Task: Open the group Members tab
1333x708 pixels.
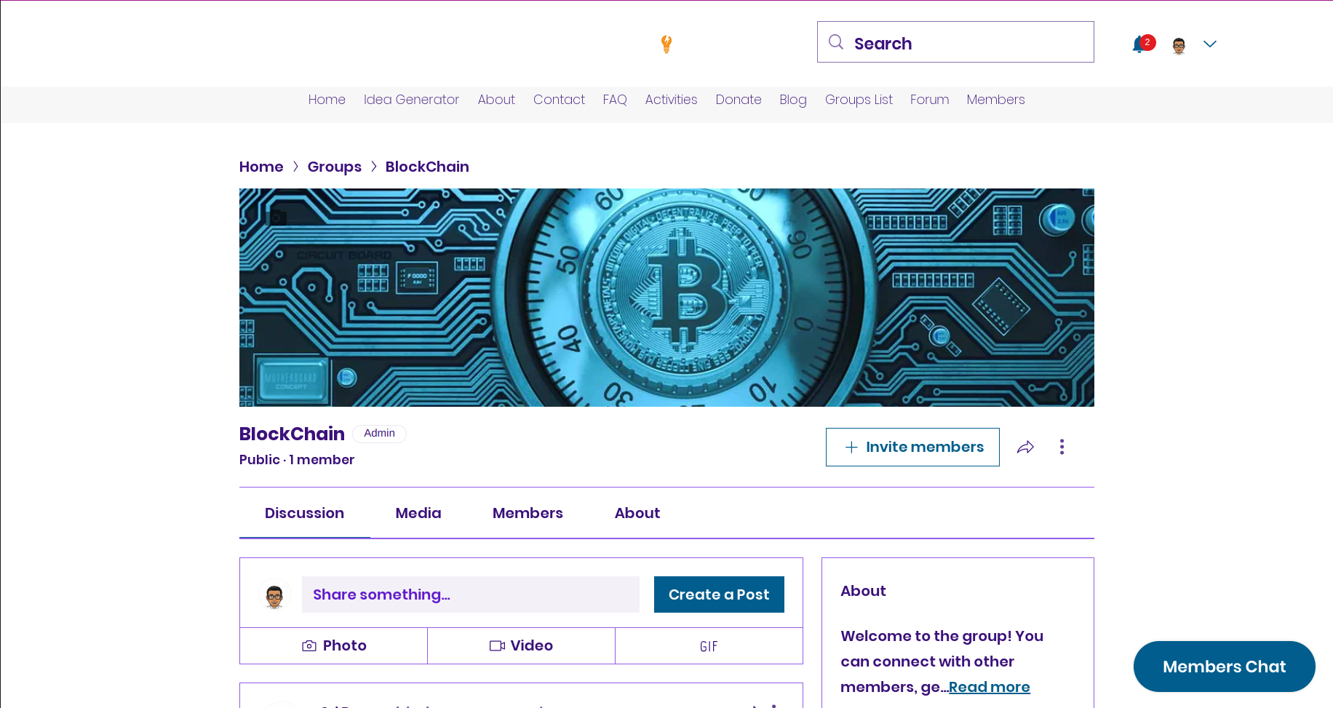Action: pyautogui.click(x=528, y=513)
